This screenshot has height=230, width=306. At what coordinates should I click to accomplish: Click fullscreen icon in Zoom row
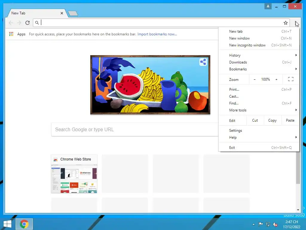tap(290, 79)
